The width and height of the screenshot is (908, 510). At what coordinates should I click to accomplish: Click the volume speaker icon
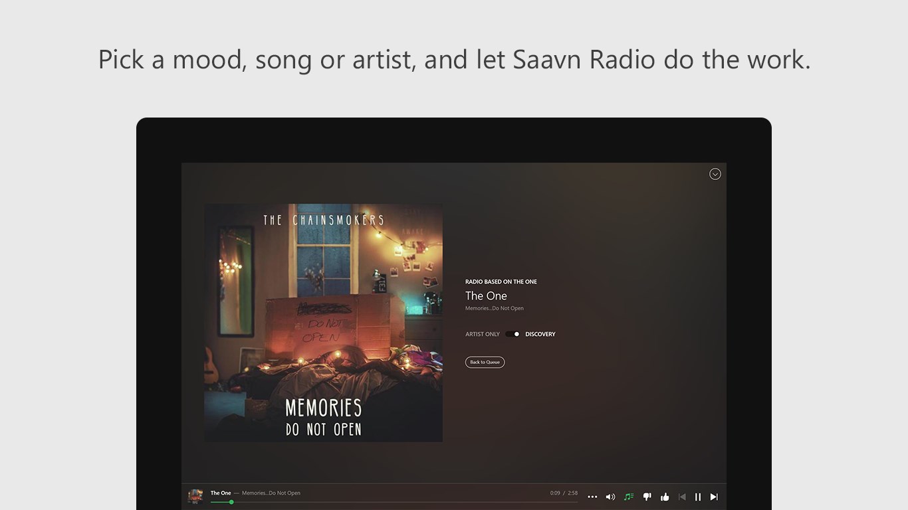click(x=610, y=497)
